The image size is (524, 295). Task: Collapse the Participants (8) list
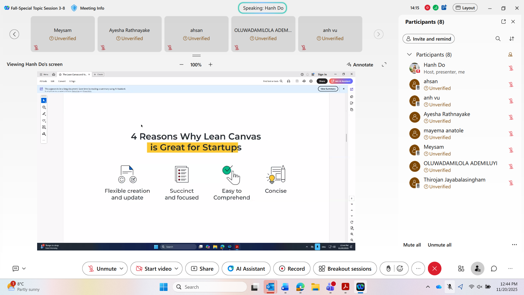tap(409, 54)
